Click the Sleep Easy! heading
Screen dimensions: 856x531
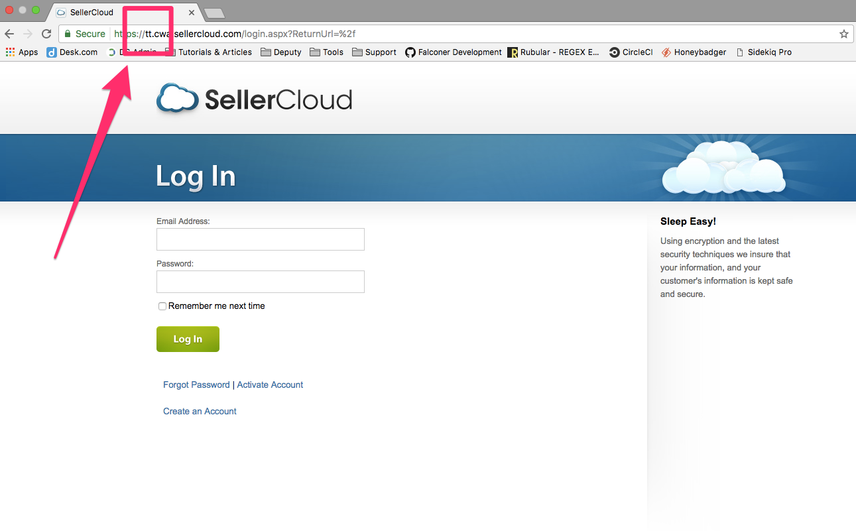(x=688, y=221)
